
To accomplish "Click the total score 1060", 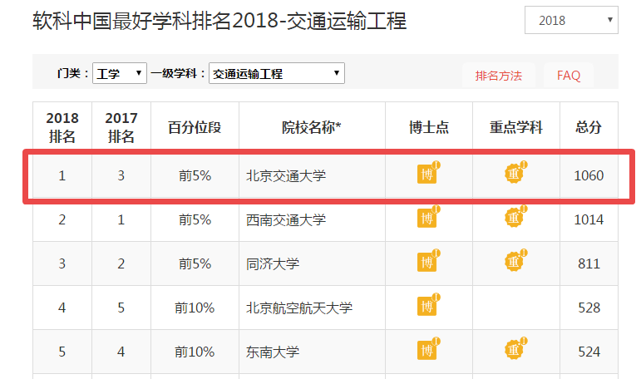I will pyautogui.click(x=589, y=176).
